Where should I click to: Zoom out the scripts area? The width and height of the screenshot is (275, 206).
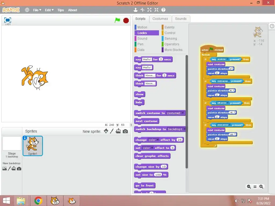249,187
